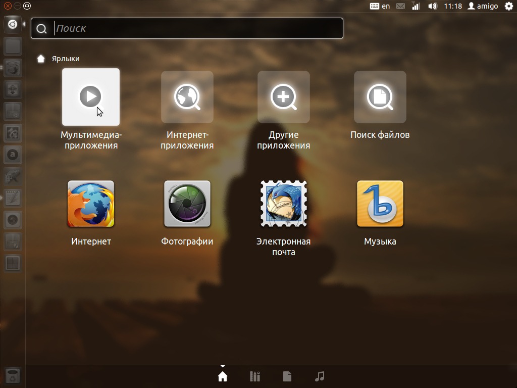Click the Ubuntu logo Dash button

click(x=13, y=24)
